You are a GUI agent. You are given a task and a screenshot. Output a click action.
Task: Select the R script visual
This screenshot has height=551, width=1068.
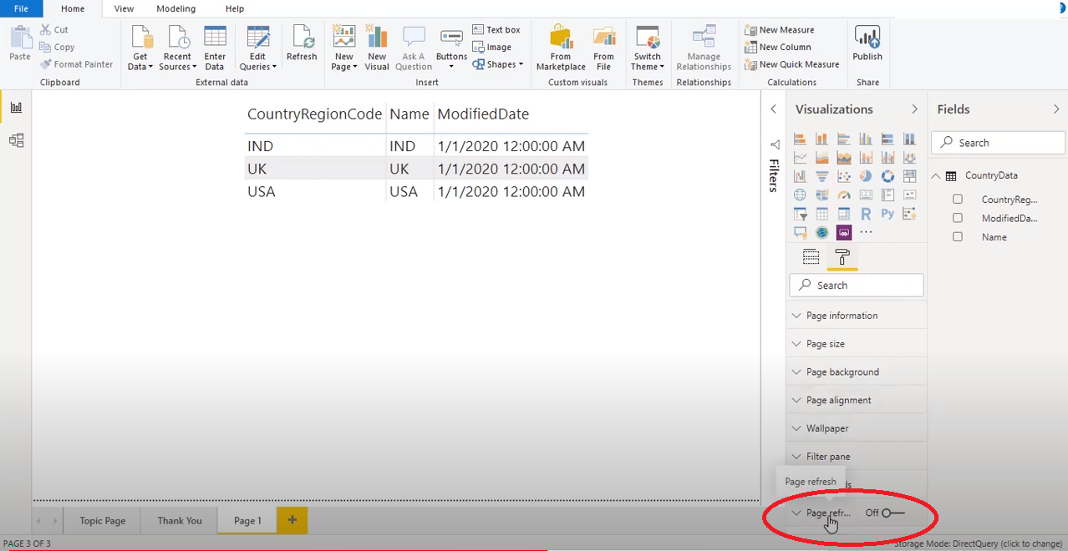866,214
